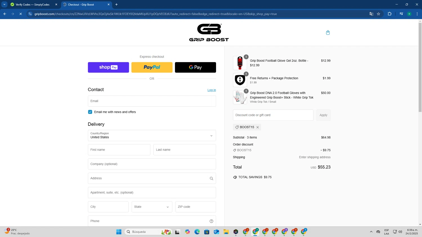Pay with PayPal
The image size is (422, 237).
coord(152,67)
